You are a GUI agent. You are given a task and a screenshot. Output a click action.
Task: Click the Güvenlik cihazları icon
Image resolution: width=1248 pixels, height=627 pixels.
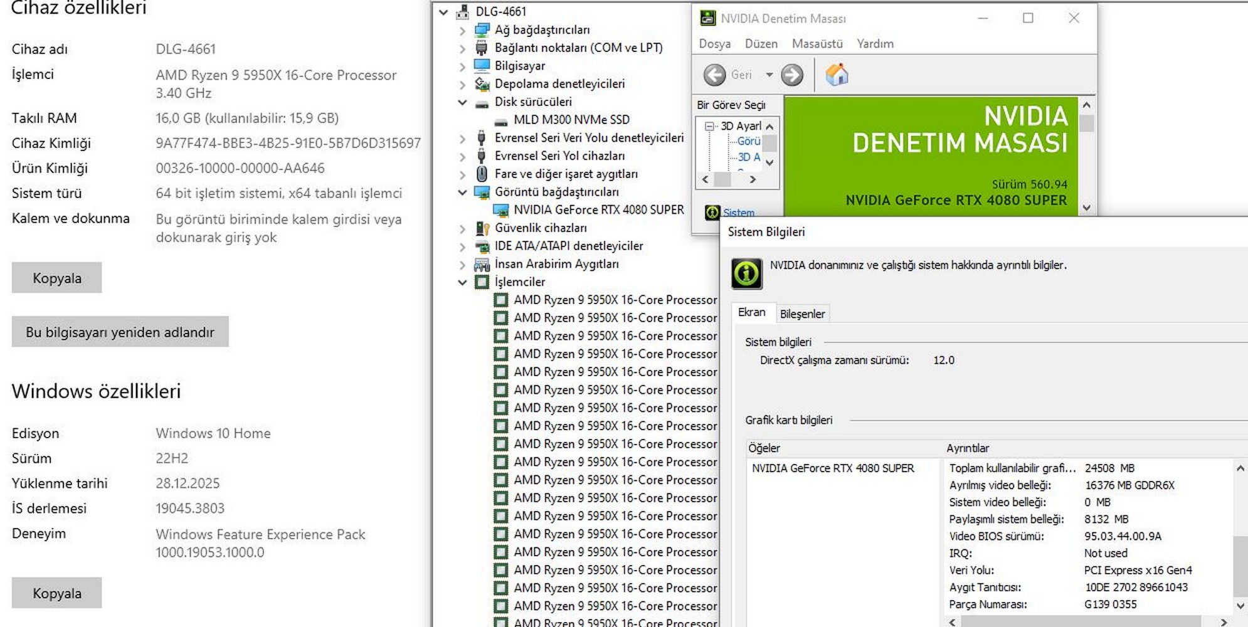pyautogui.click(x=482, y=228)
